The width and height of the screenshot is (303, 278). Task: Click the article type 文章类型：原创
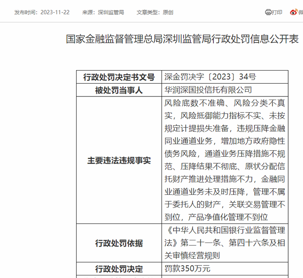(x=155, y=13)
